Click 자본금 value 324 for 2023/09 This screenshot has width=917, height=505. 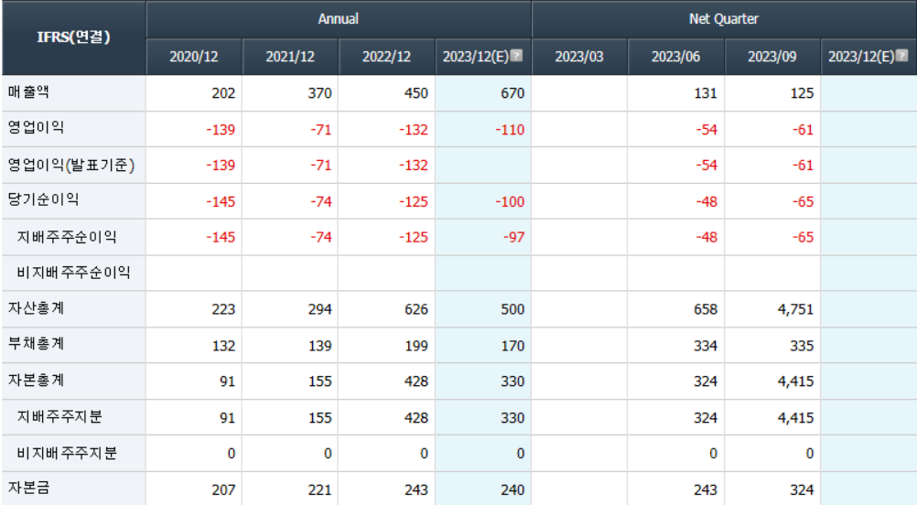(x=802, y=489)
